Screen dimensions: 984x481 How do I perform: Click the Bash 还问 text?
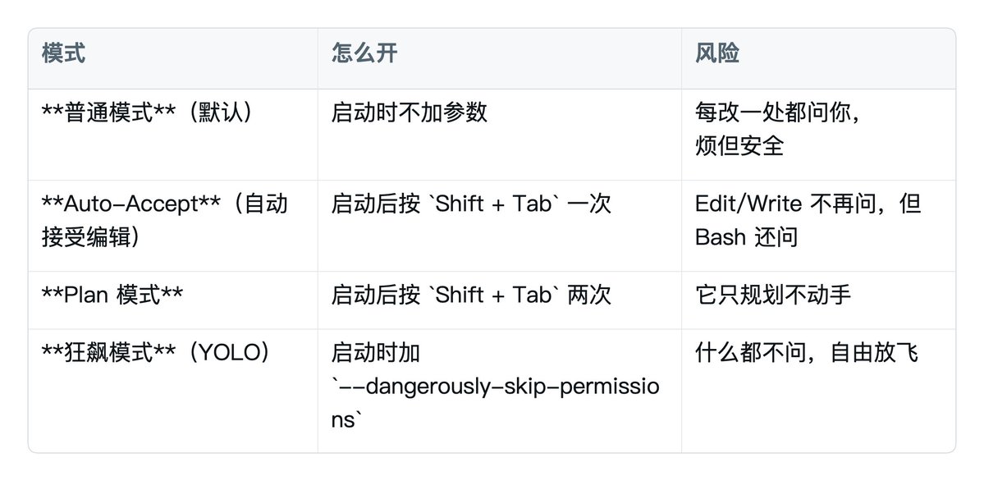click(746, 238)
